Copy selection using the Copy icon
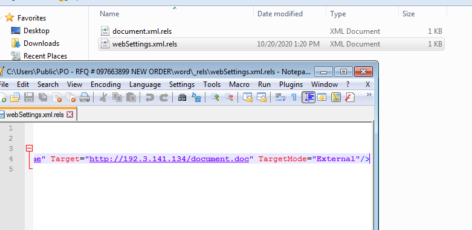Image resolution: width=472 pixels, height=230 pixels. 117,97
